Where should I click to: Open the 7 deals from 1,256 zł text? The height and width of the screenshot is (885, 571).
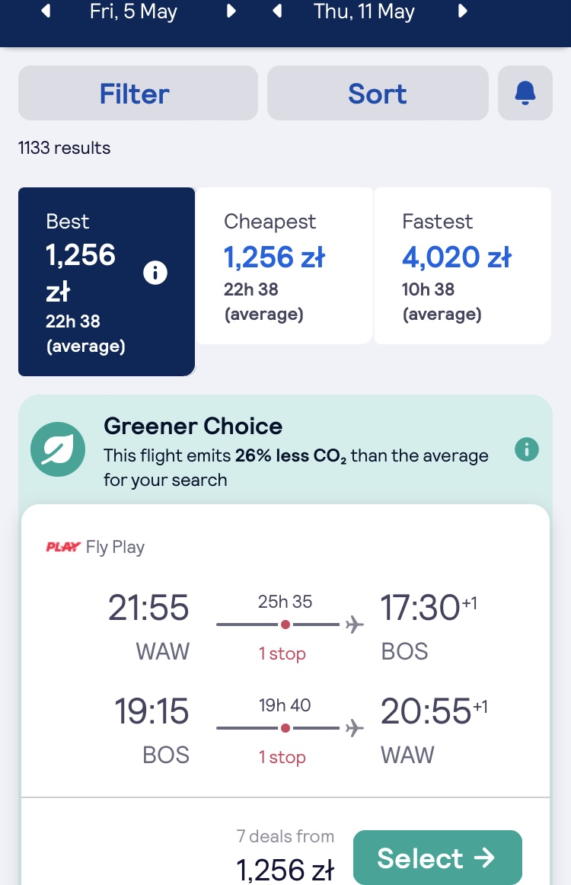point(285,855)
